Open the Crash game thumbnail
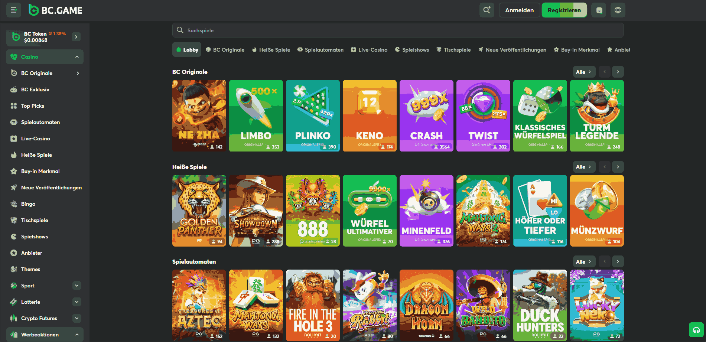Screen dimensions: 706x342 pyautogui.click(x=426, y=115)
